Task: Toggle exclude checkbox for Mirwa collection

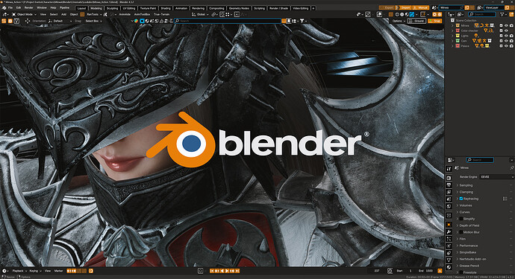Action: [502, 25]
